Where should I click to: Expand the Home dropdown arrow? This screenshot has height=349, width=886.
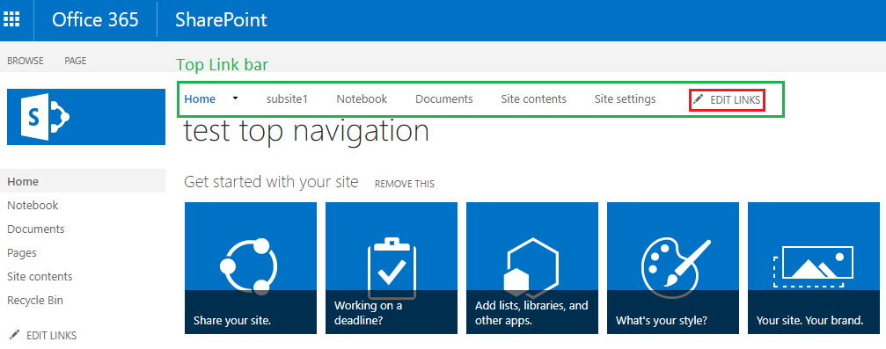236,98
